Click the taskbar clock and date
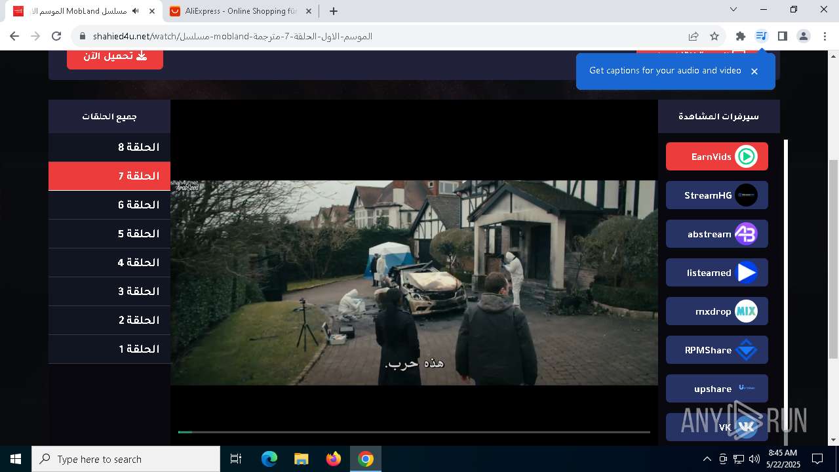The height and width of the screenshot is (472, 839). coord(783,459)
